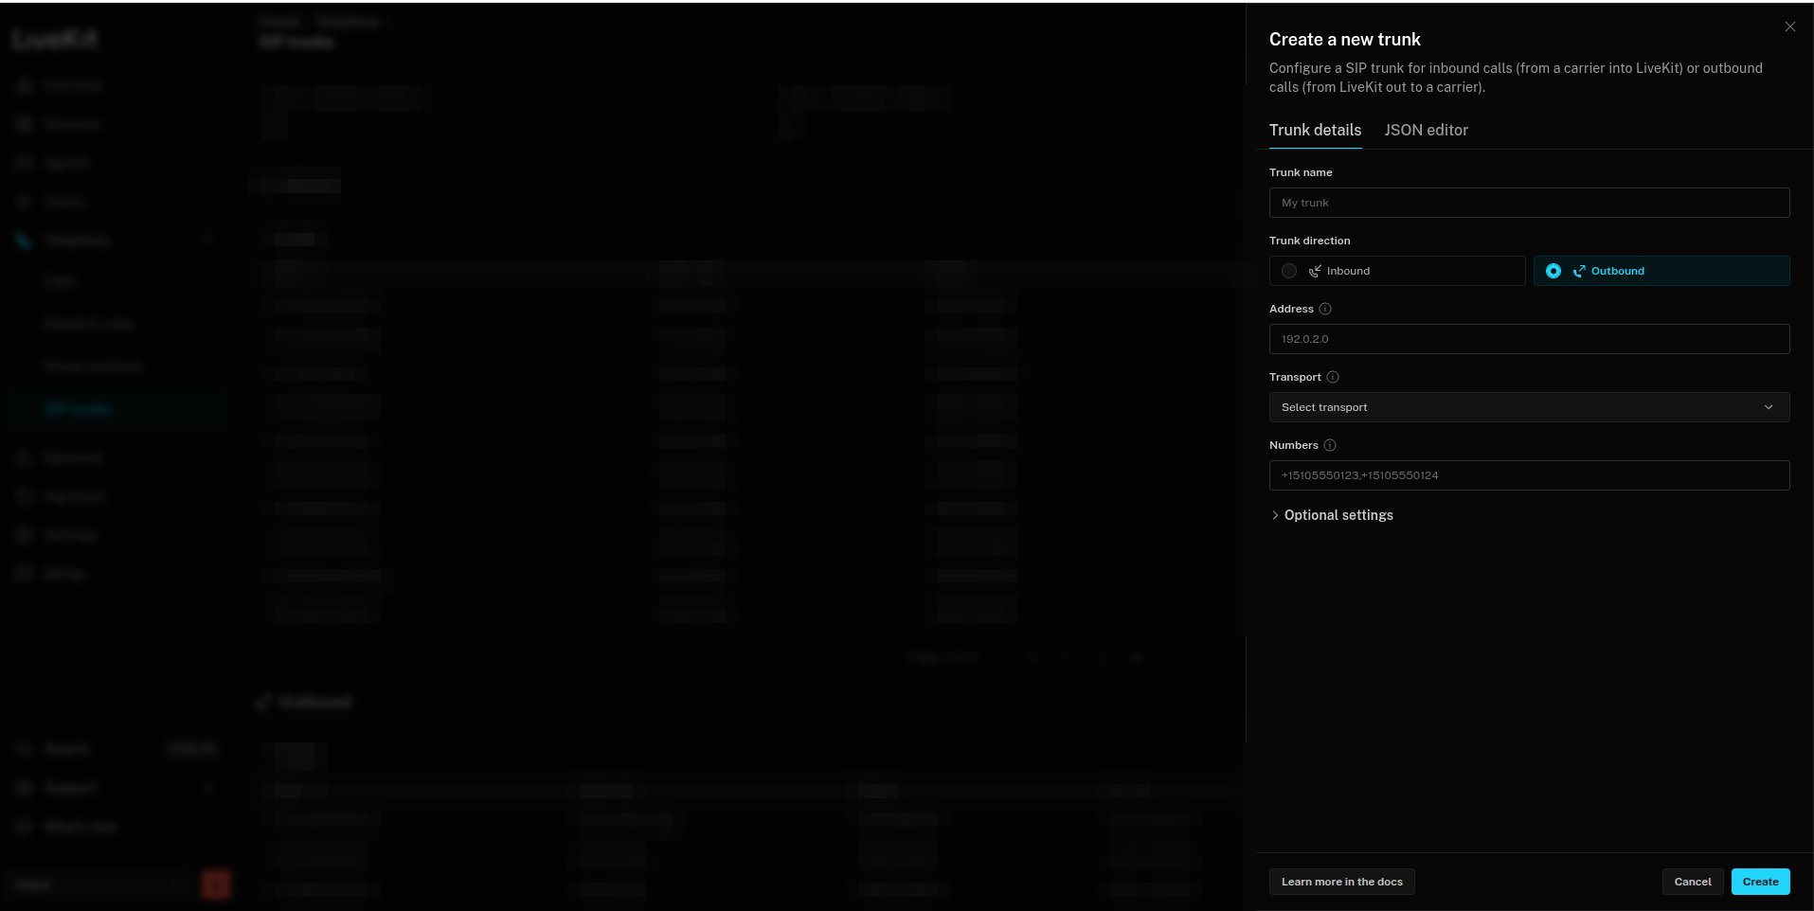
Task: Close the Create a new trunk panel
Action: tap(1789, 27)
